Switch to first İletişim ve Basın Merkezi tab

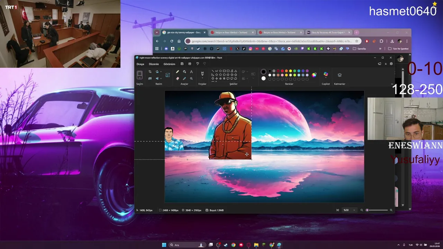tap(232, 33)
